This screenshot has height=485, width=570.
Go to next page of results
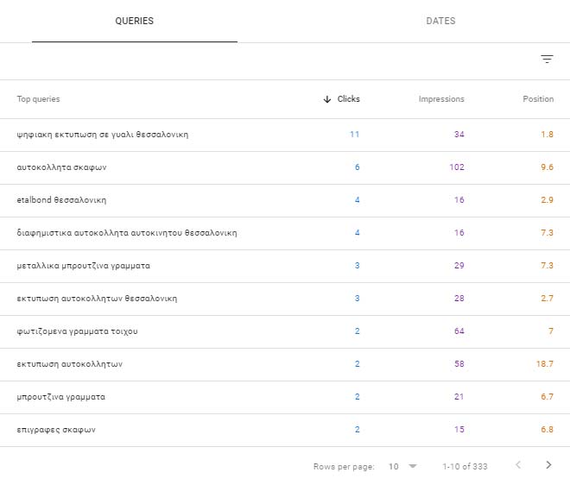548,465
